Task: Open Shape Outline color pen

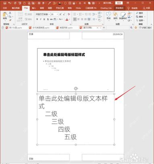Action: coord(129,17)
